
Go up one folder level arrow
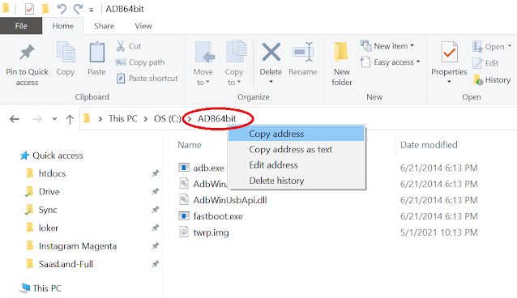coord(70,119)
